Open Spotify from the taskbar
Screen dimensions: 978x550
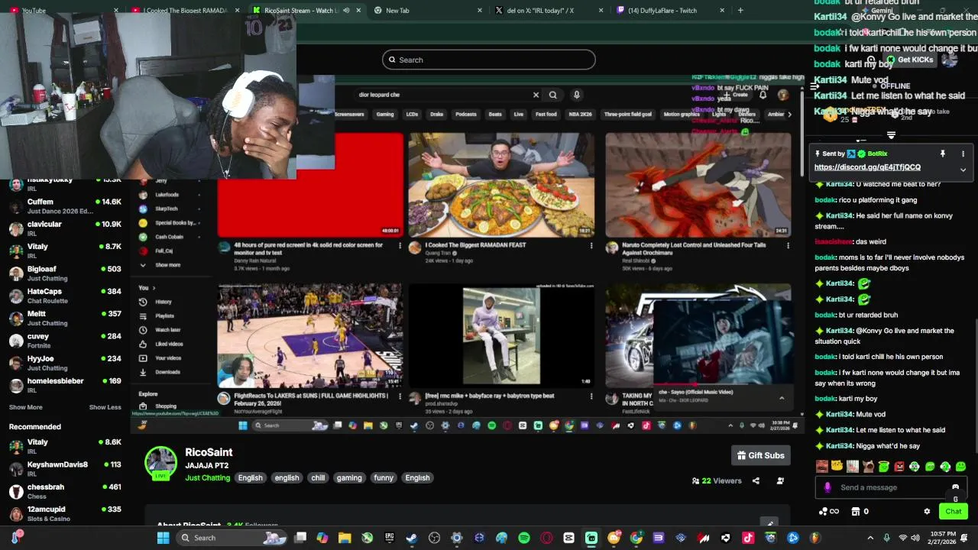pyautogui.click(x=523, y=538)
